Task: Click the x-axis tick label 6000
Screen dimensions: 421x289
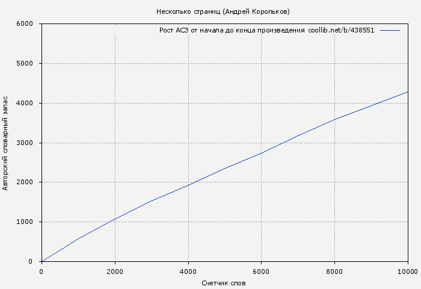Action: [262, 272]
